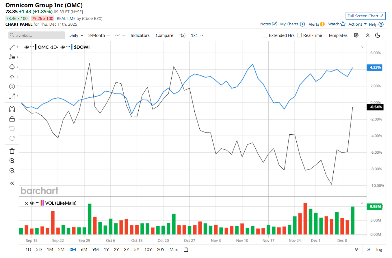Image resolution: width=392 pixels, height=258 pixels.
Task: Open the 3-Month period dropdown
Action: (x=99, y=35)
